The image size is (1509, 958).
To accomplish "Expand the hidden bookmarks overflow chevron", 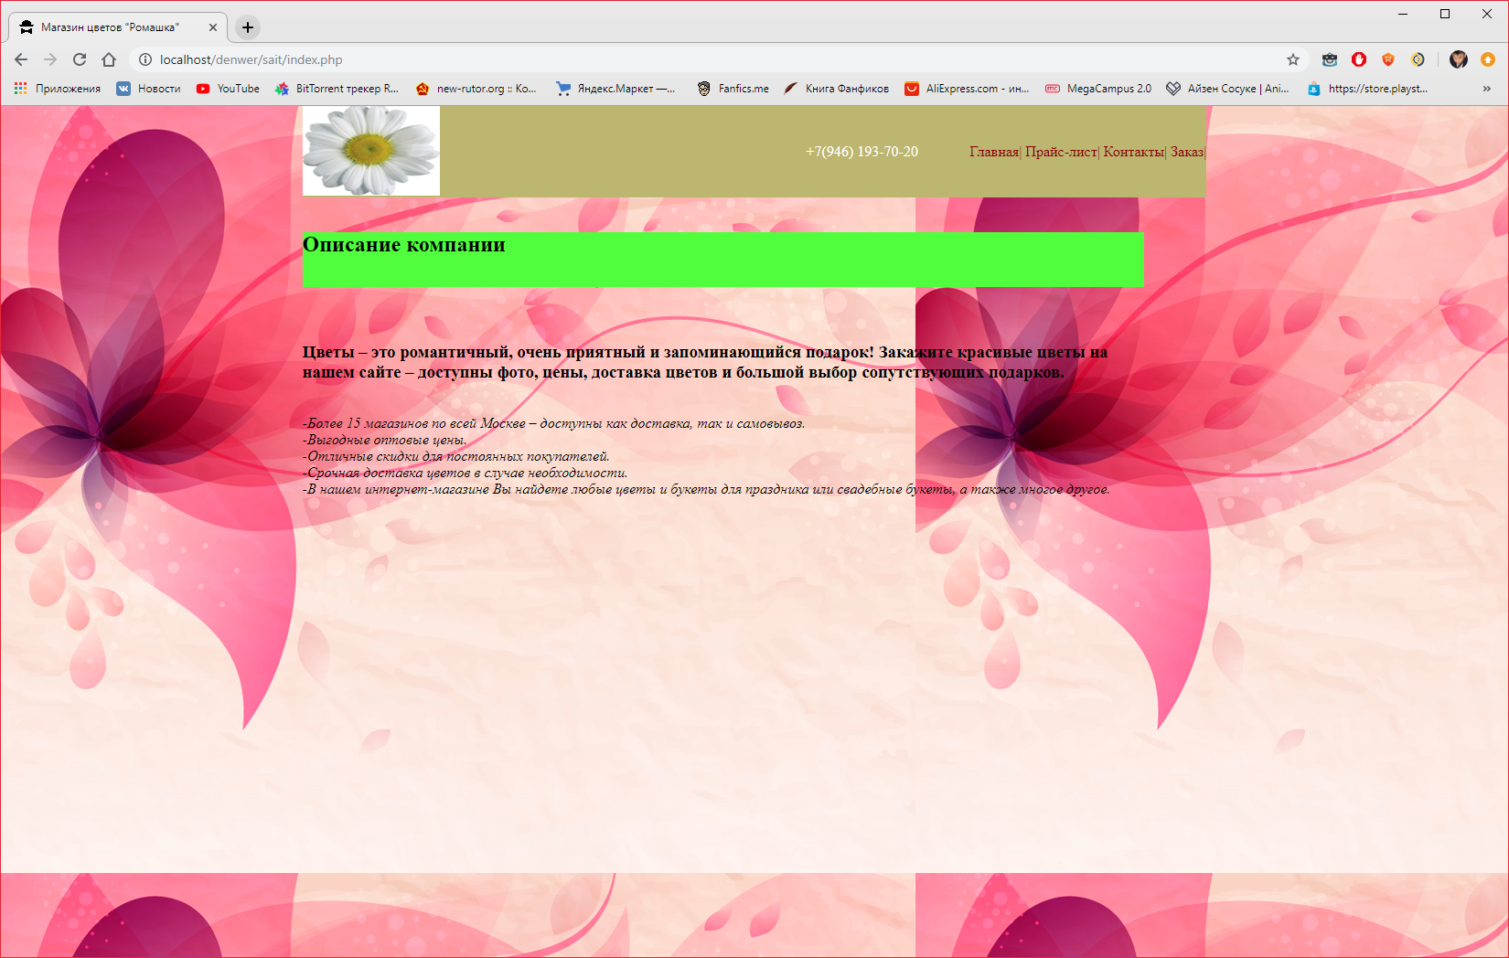I will coord(1486,89).
